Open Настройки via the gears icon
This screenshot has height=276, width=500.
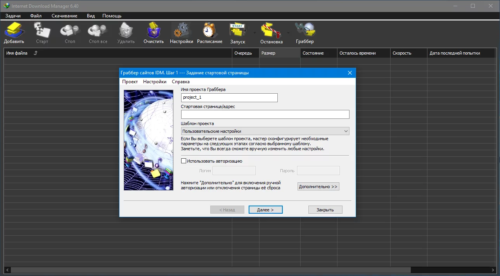tap(181, 30)
